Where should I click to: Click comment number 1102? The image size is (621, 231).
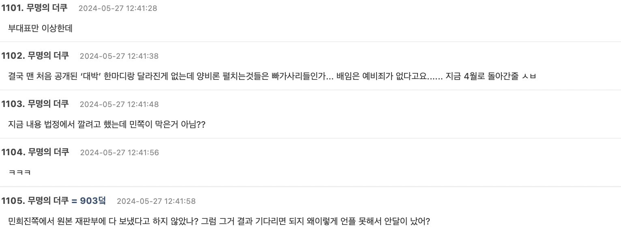(13, 56)
